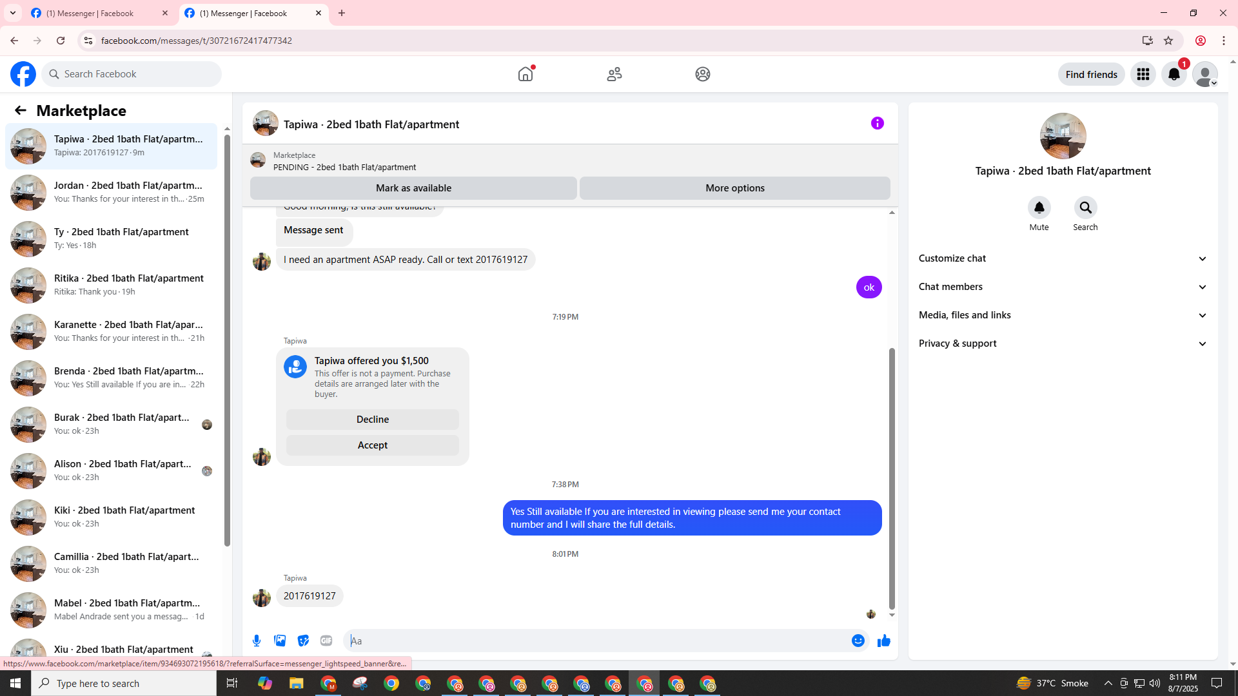Open notifications bell icon
1238x696 pixels.
click(x=1174, y=74)
